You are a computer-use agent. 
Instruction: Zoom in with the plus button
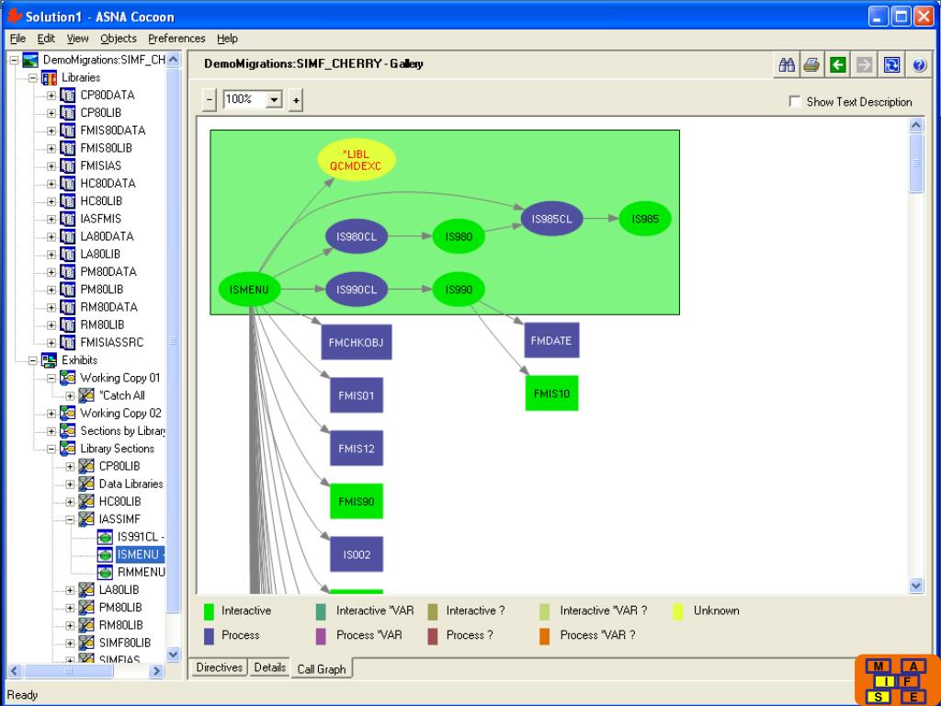point(295,99)
